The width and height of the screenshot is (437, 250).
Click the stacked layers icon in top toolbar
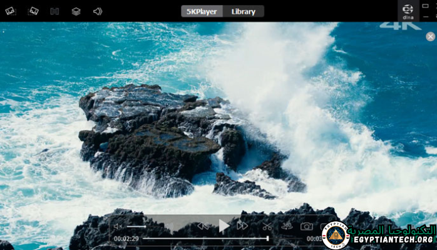click(76, 11)
